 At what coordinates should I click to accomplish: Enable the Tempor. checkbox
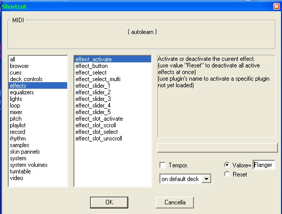[162, 165]
